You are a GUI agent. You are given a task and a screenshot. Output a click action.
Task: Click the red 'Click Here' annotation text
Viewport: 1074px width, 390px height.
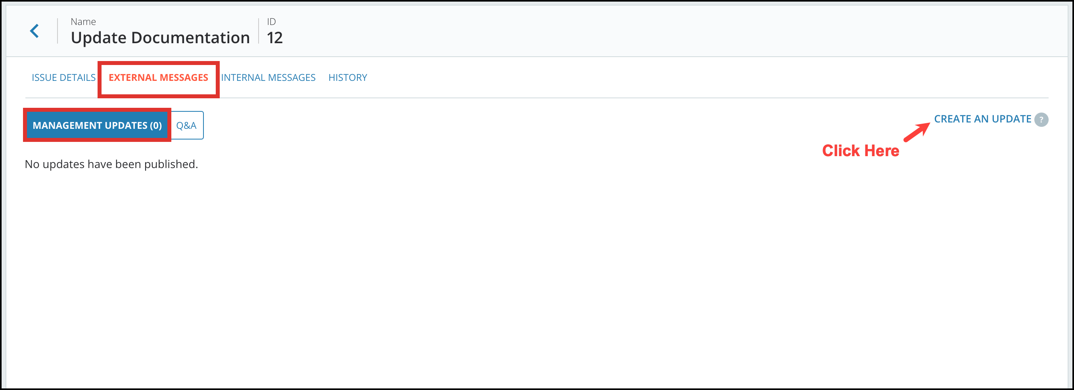(x=861, y=151)
